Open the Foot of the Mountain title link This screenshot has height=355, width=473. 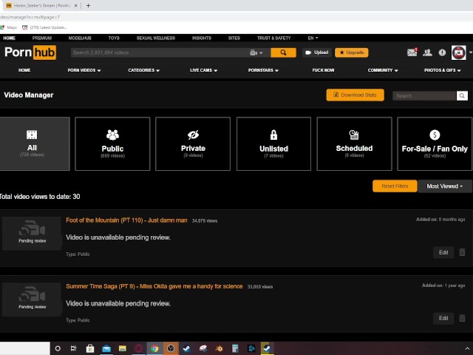pyautogui.click(x=126, y=220)
